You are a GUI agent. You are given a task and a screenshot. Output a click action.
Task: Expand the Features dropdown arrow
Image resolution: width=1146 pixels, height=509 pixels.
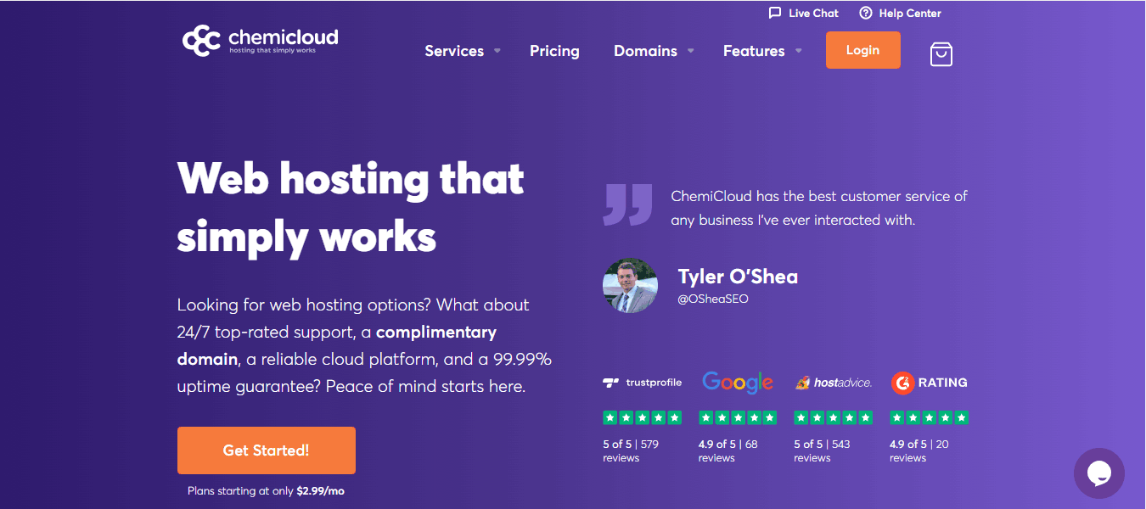coord(799,51)
